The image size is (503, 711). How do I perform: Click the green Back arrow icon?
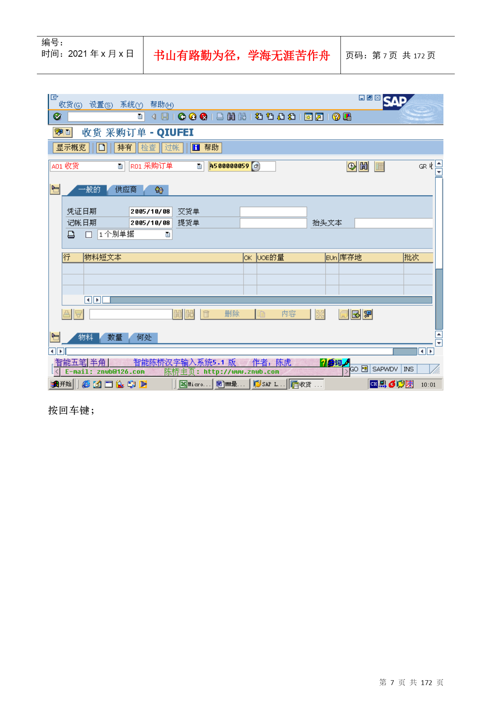tap(182, 117)
